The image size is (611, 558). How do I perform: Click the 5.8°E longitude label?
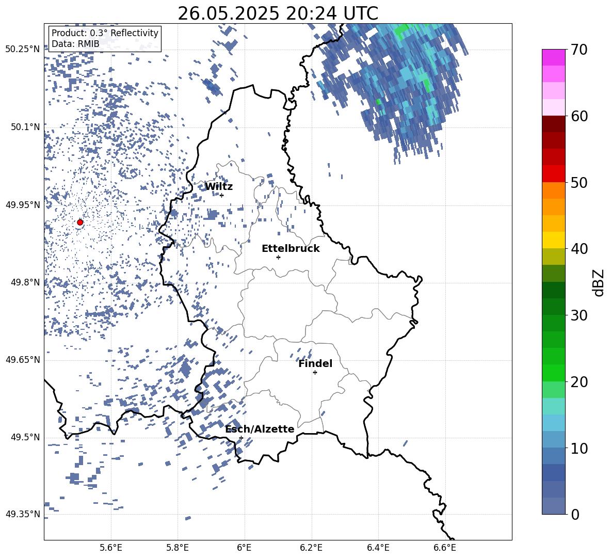tap(178, 548)
